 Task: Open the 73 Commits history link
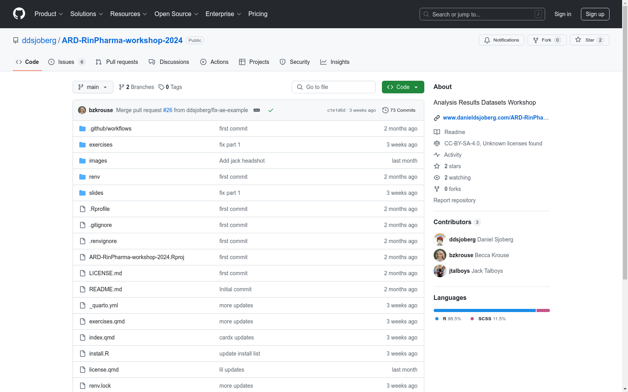[399, 110]
